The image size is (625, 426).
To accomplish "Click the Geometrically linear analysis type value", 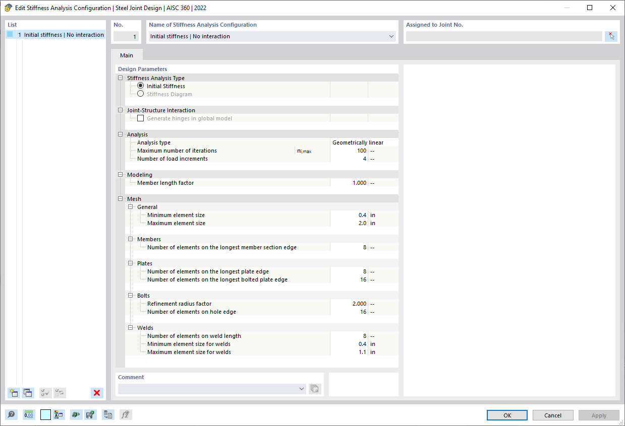I will pyautogui.click(x=358, y=143).
